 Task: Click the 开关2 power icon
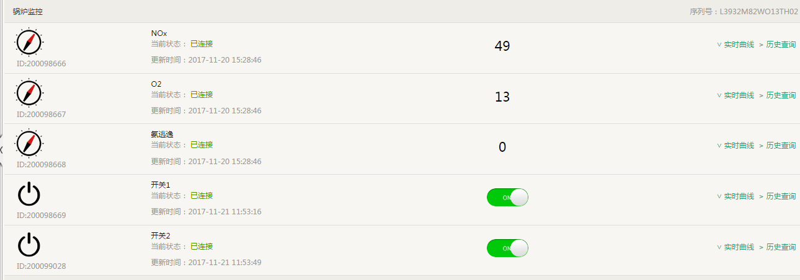[x=29, y=245]
